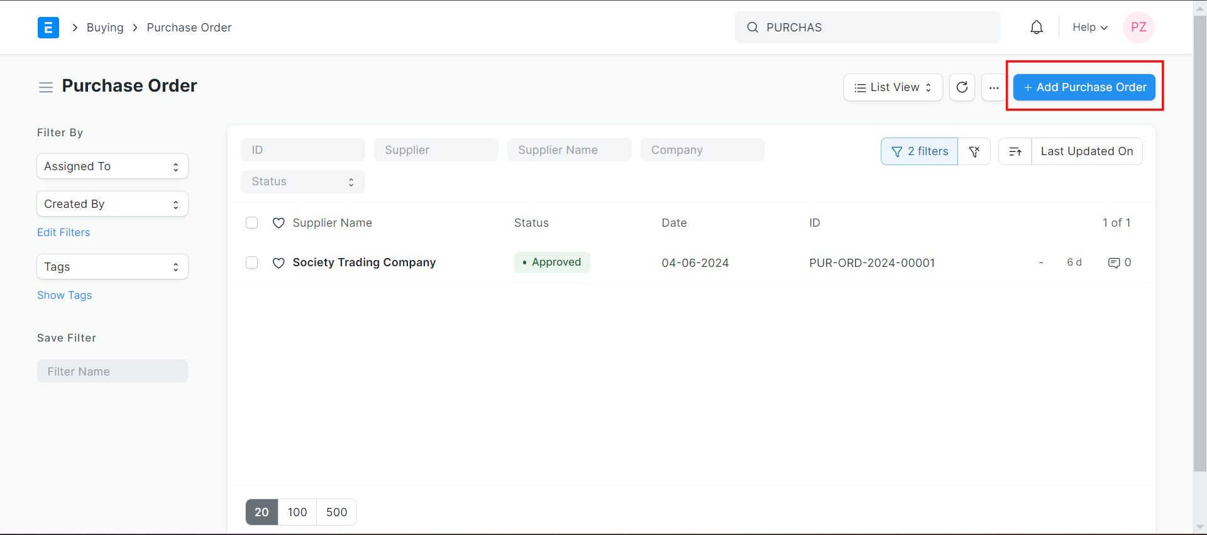Open the Tags dropdown
This screenshot has height=535, width=1207.
click(x=113, y=267)
